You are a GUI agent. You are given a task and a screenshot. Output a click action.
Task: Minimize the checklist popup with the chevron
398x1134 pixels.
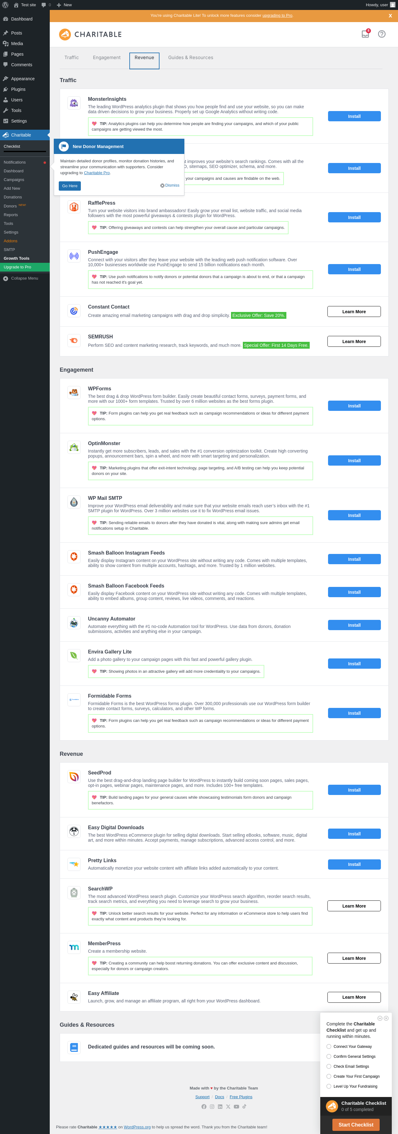point(380,1018)
